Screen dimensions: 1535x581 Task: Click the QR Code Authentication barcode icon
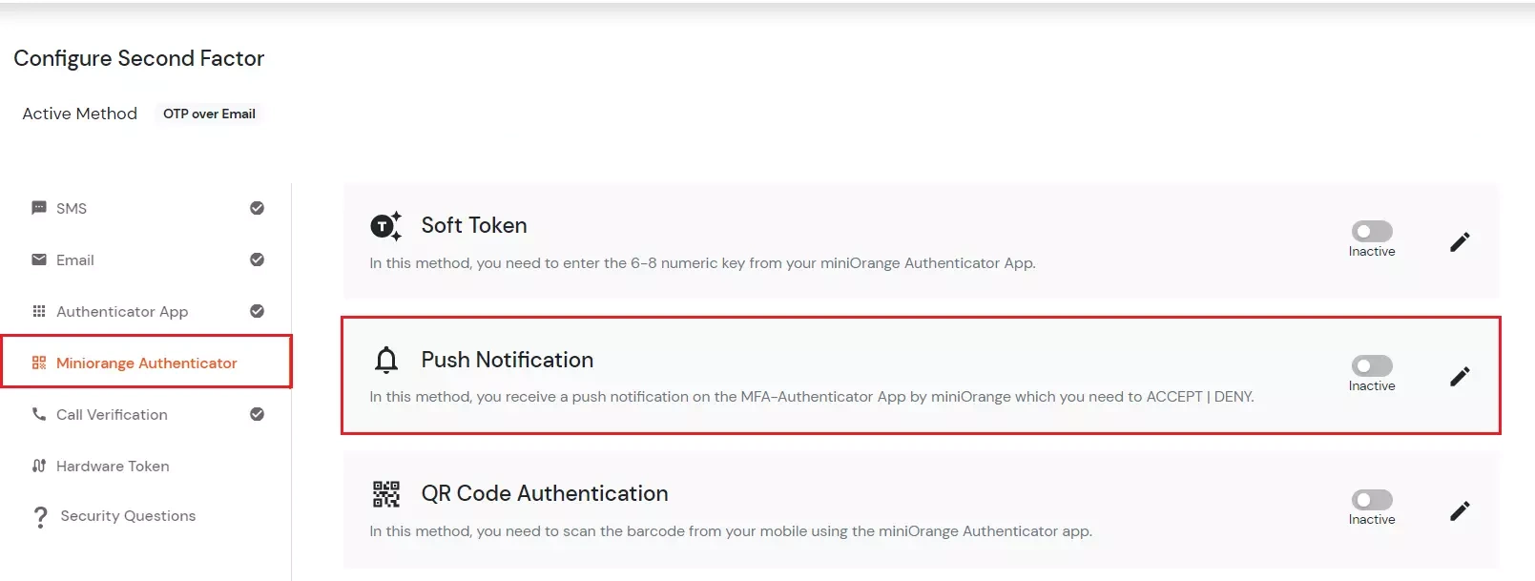click(385, 494)
